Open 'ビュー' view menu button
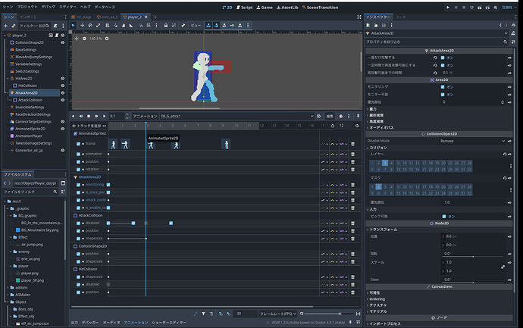The height and width of the screenshot is (328, 523). [196, 25]
